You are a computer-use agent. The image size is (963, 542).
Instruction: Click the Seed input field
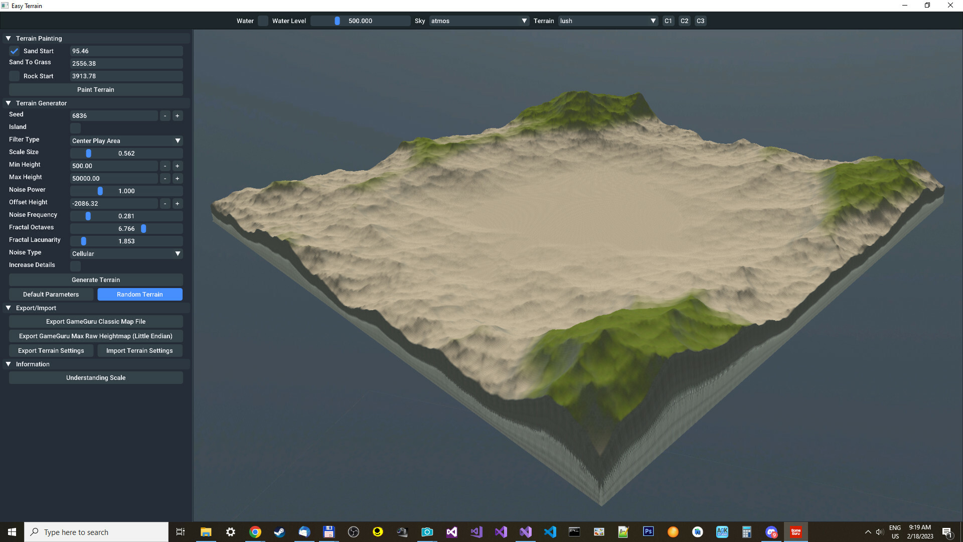pyautogui.click(x=114, y=115)
